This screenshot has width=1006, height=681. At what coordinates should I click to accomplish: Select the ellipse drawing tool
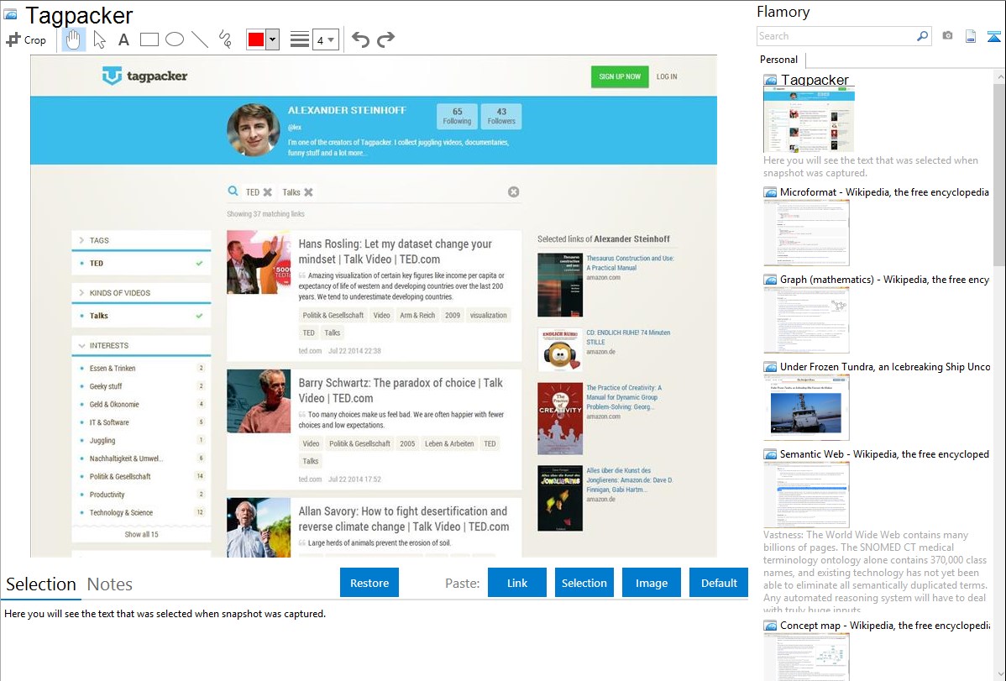[175, 39]
